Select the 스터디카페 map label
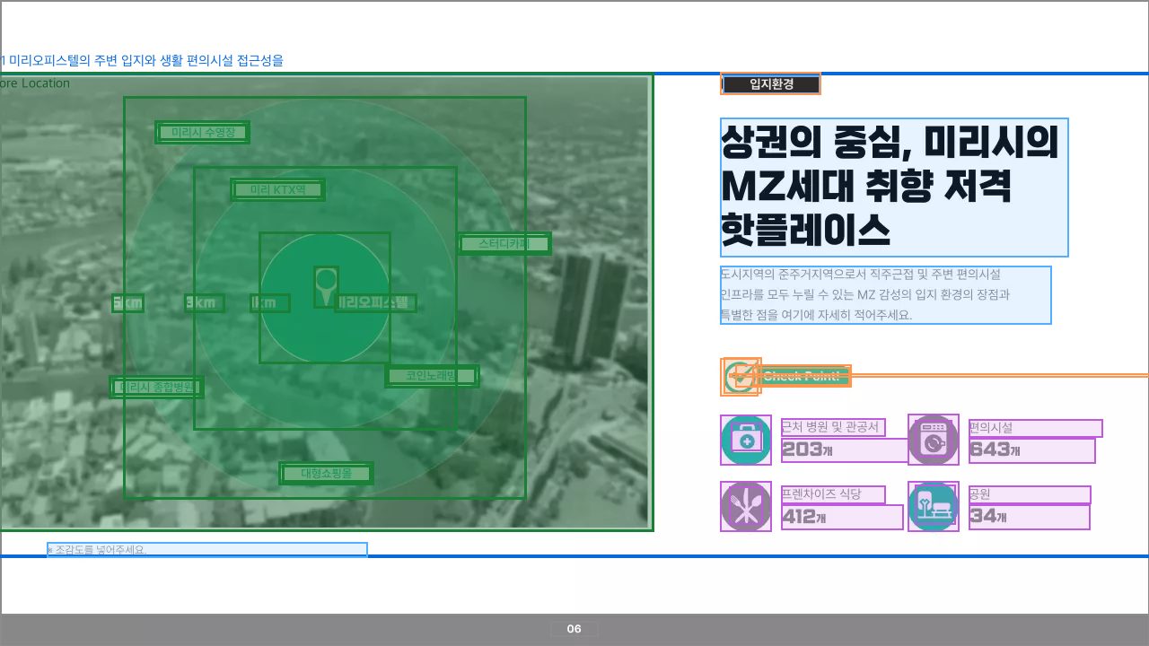 click(x=504, y=243)
